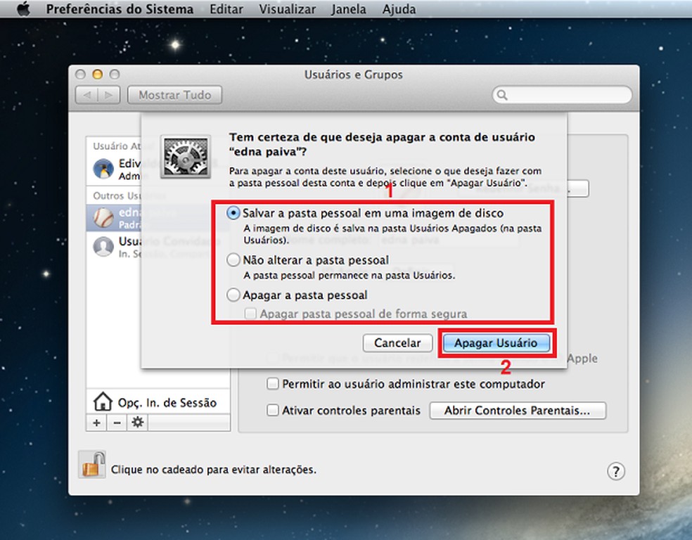Select Apagar a pasta pessoal option
This screenshot has height=540, width=692.
[x=233, y=295]
